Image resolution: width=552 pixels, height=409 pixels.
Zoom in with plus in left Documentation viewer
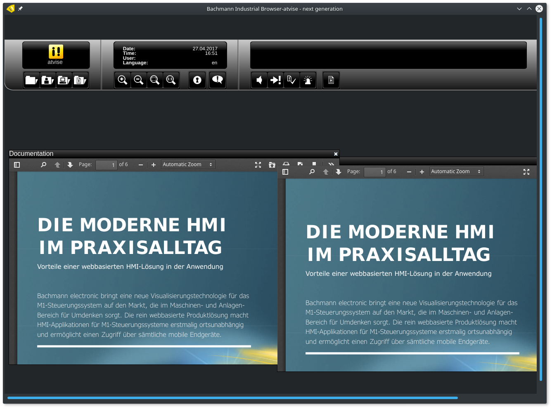coord(154,165)
